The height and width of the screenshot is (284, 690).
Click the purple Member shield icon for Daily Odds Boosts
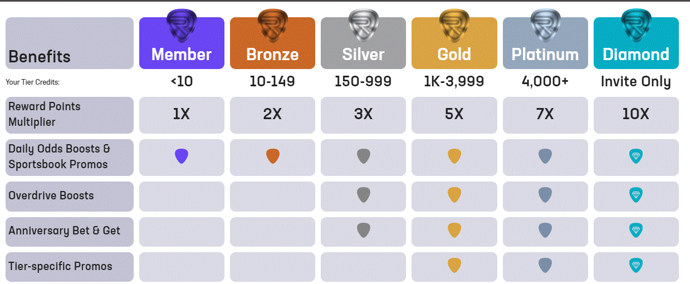point(182,156)
